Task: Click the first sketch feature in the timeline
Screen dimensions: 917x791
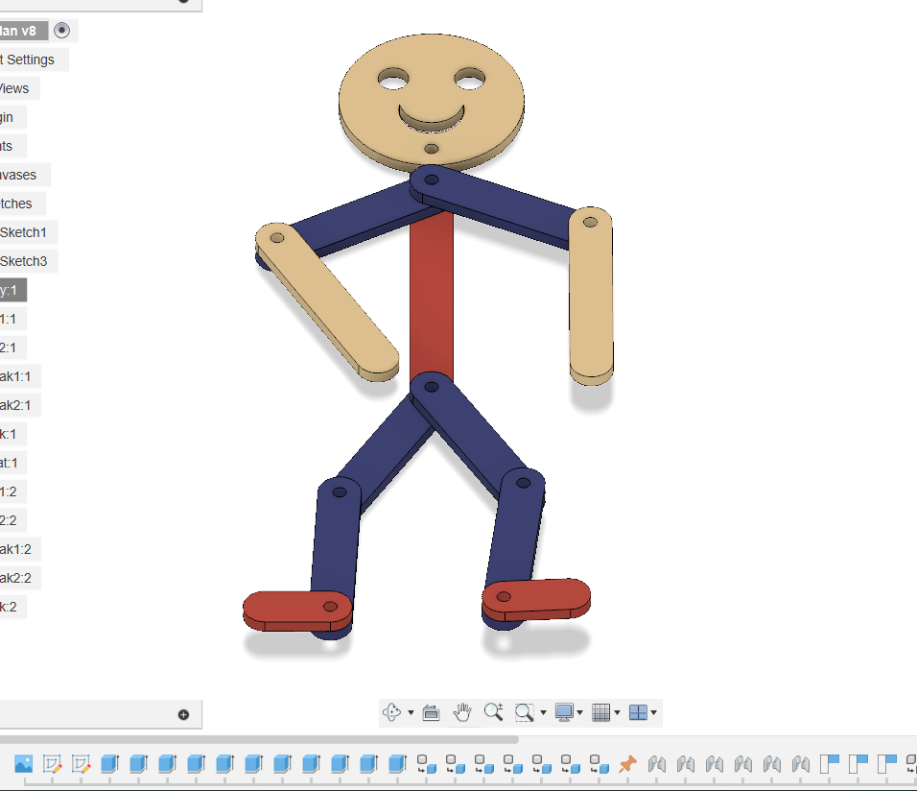Action: [53, 764]
